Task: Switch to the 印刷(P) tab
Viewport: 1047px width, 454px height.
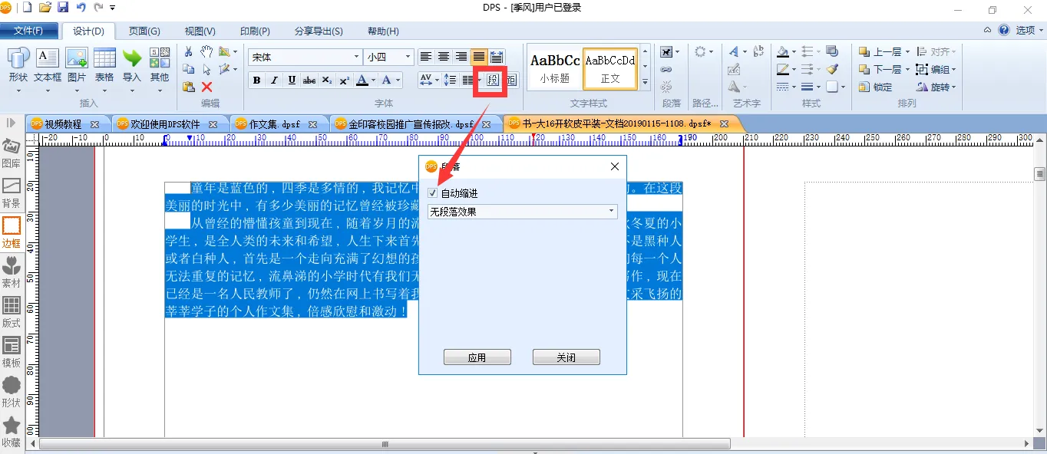Action: (x=255, y=31)
